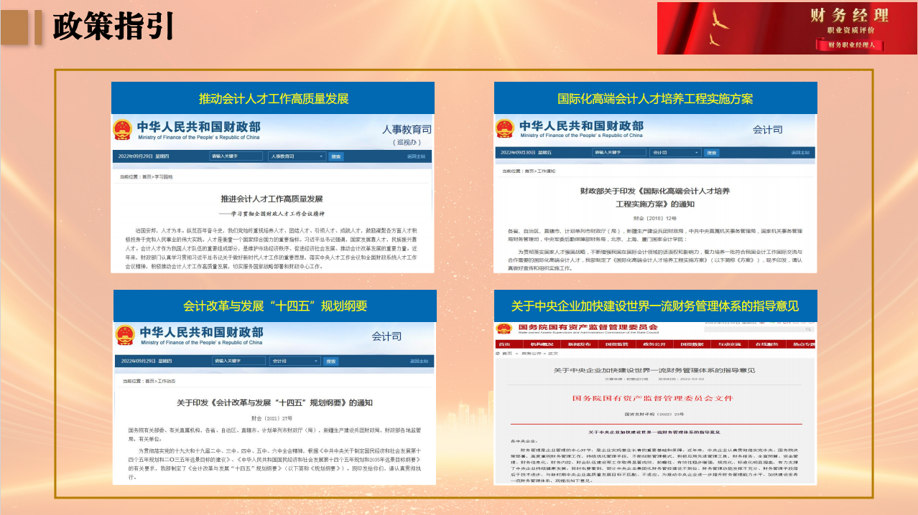Click the date 2022年09月30日 on the 国际化高端 notice page
Image resolution: width=918 pixels, height=515 pixels.
516,153
